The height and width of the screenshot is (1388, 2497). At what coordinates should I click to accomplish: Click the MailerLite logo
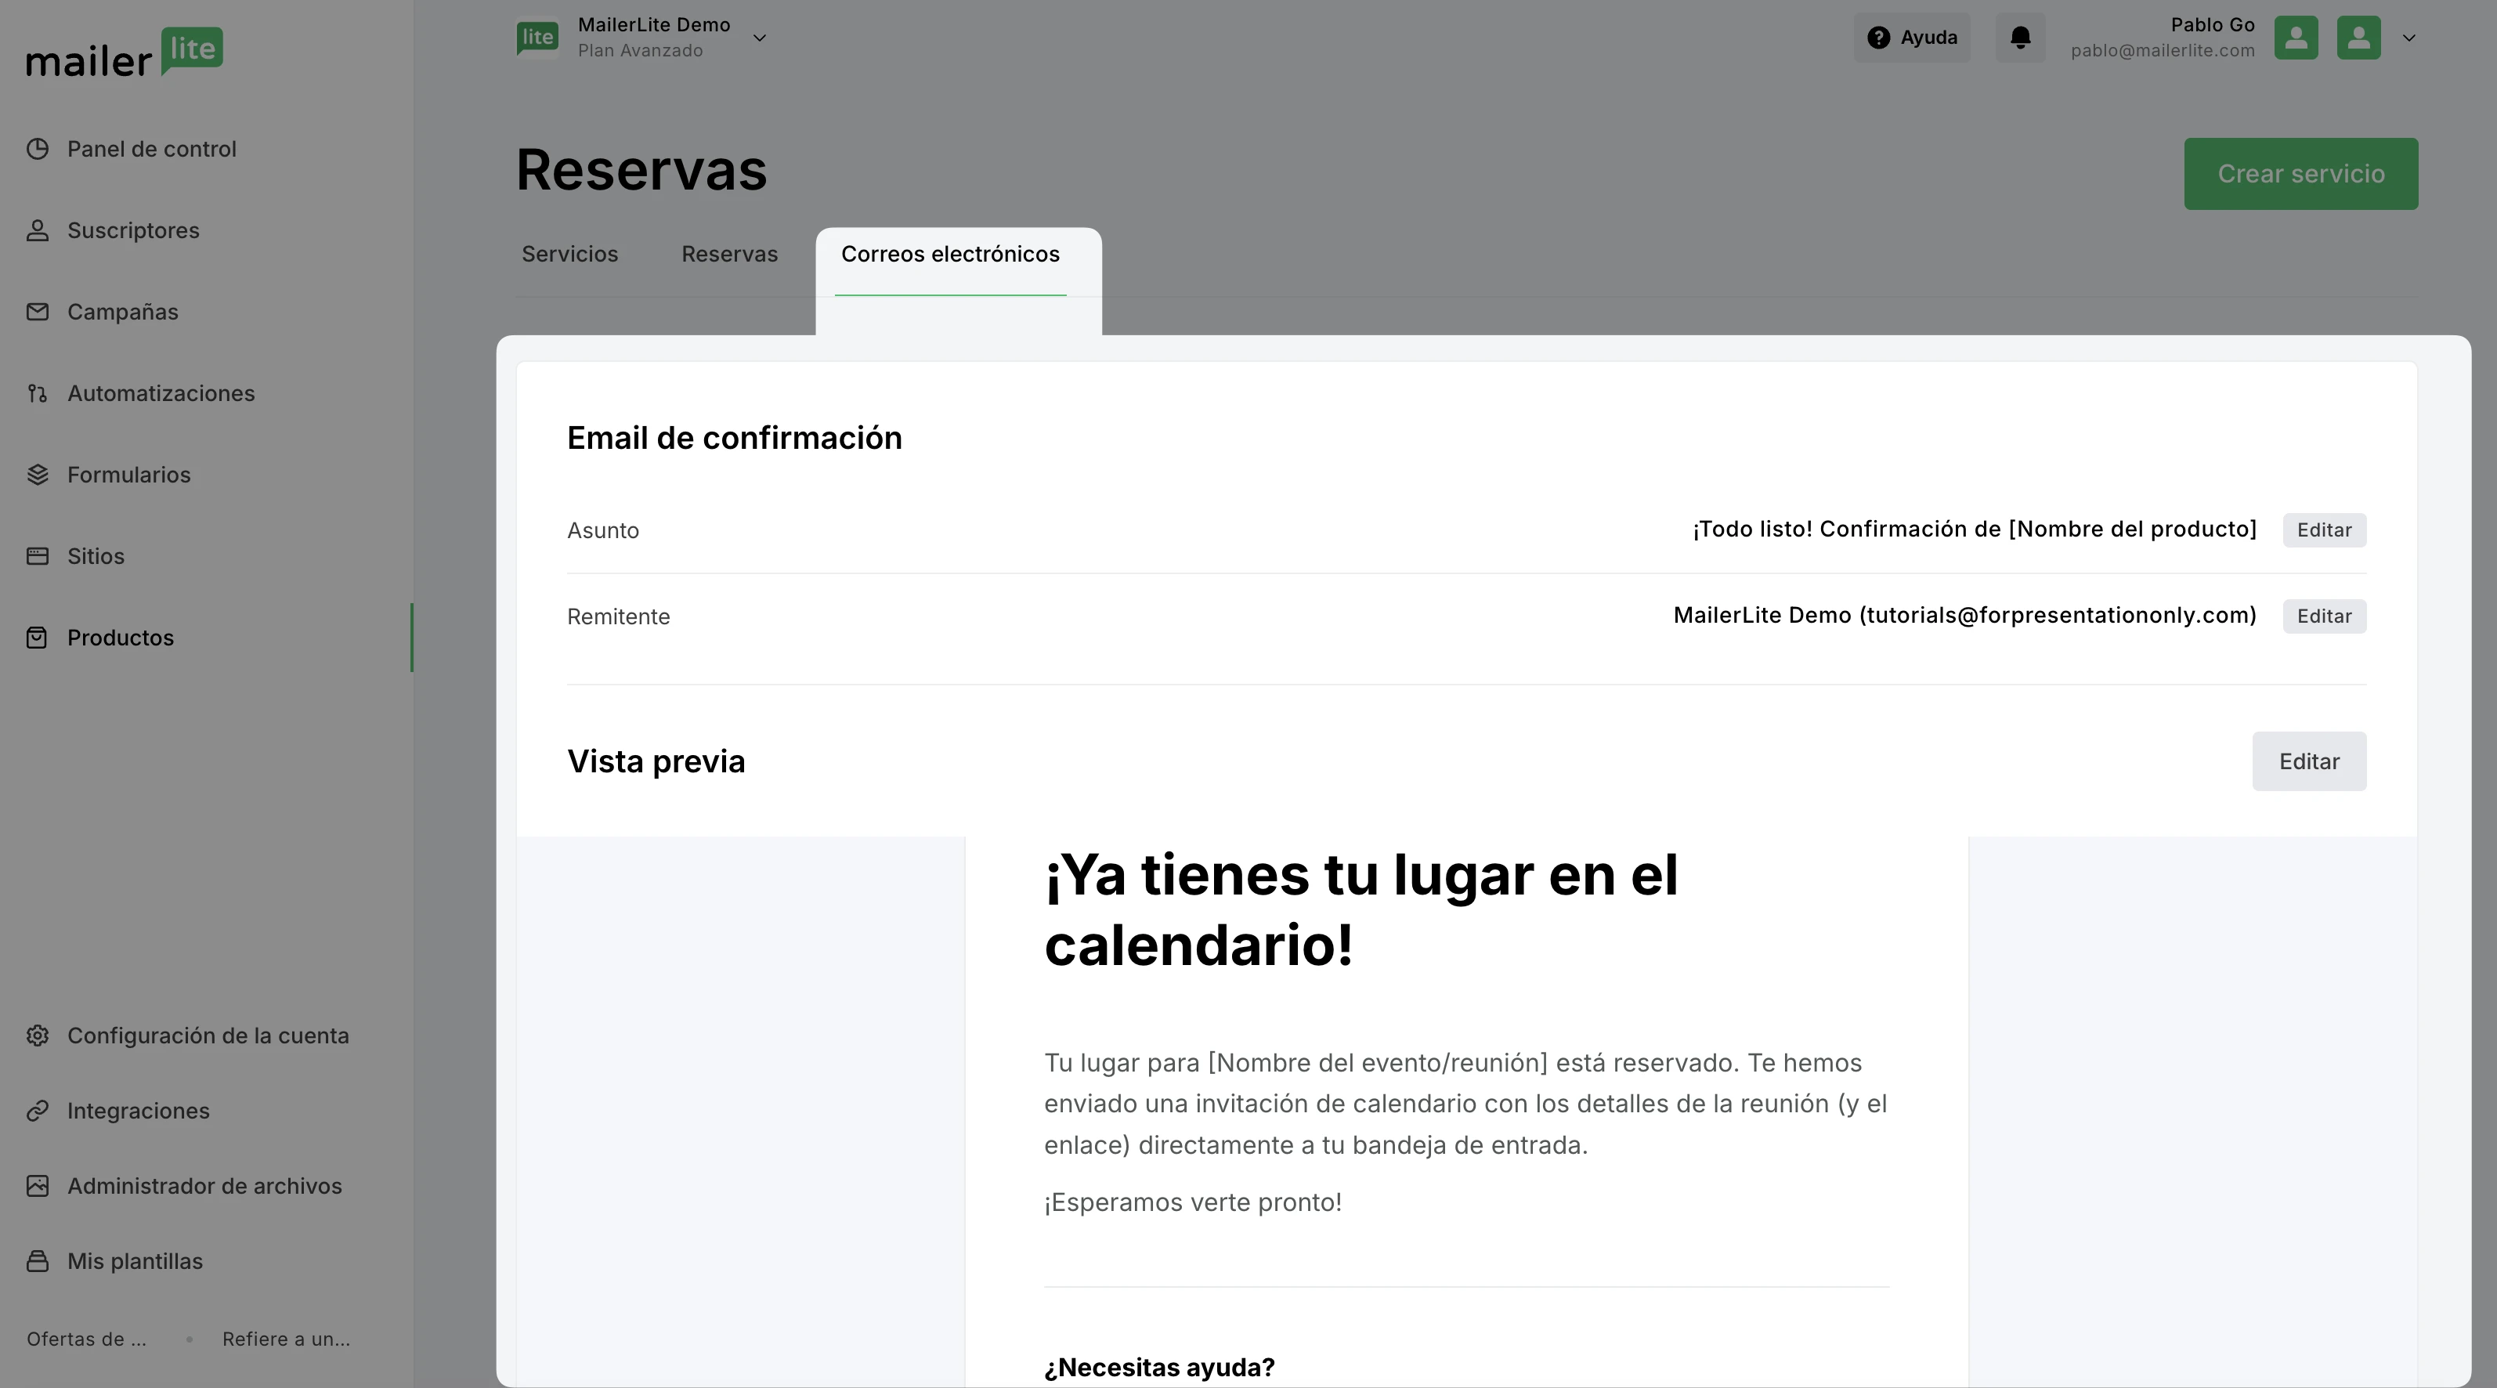click(124, 52)
